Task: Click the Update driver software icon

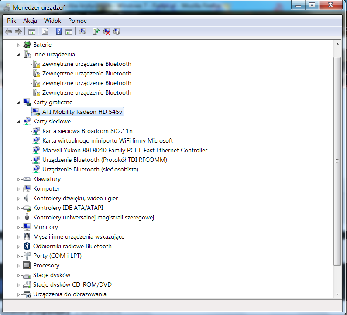Action: 96,32
